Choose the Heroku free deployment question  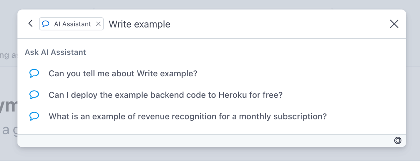165,95
